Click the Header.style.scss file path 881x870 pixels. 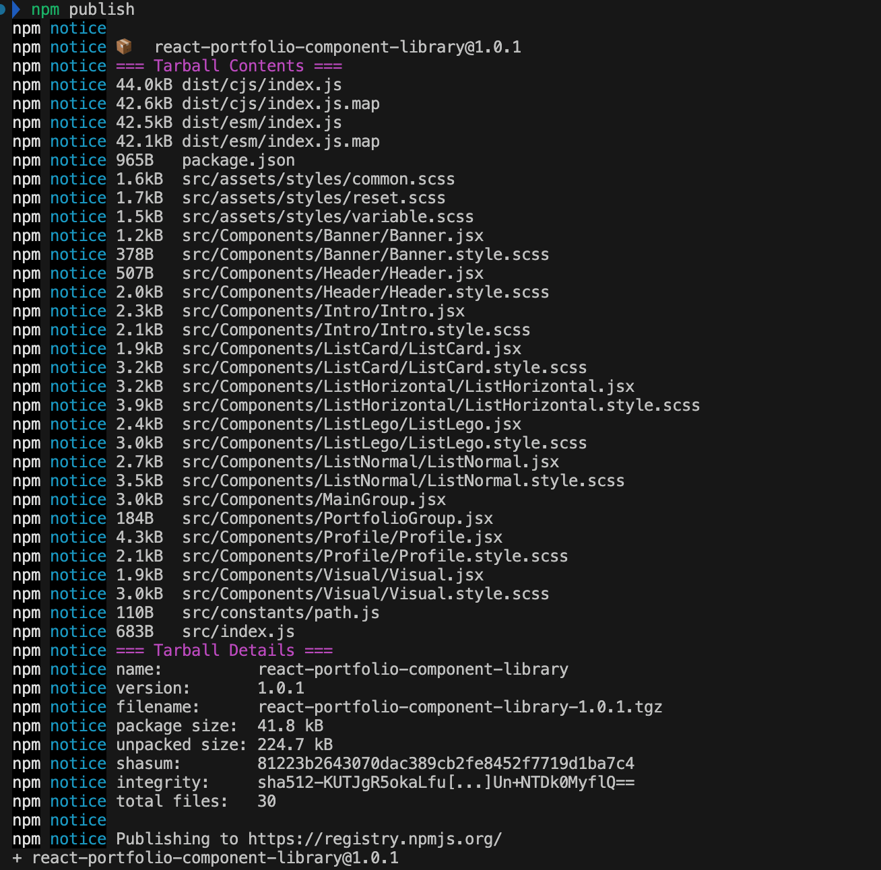click(366, 292)
